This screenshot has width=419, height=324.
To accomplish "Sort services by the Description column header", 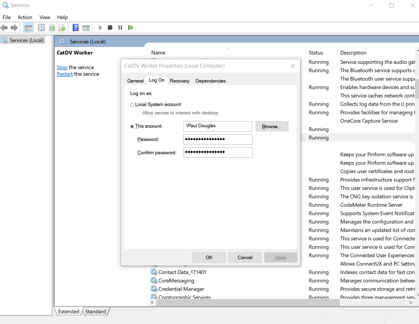I will [353, 52].
